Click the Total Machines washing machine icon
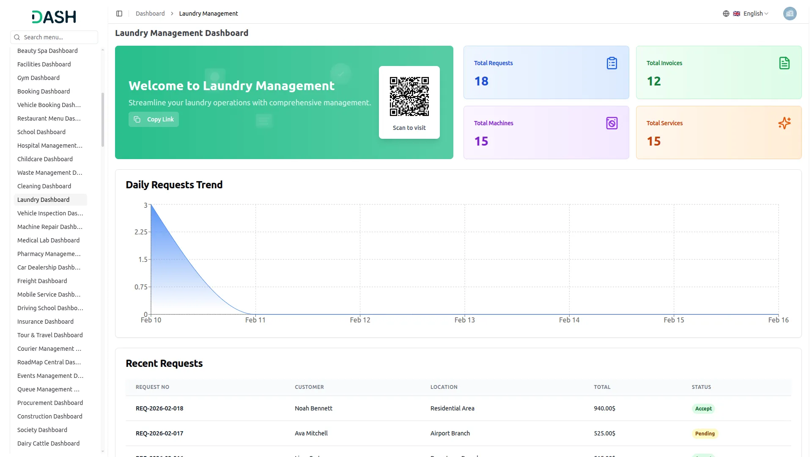This screenshot has height=457, width=812. coord(612,123)
